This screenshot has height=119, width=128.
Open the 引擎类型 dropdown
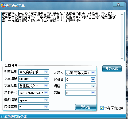(x=46, y=72)
